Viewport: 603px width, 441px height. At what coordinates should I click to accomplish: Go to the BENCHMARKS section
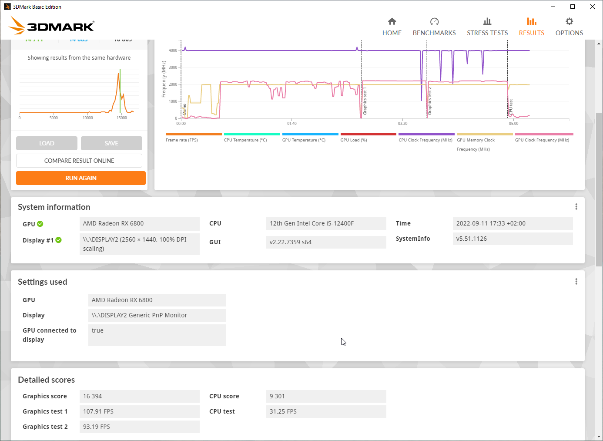(434, 27)
